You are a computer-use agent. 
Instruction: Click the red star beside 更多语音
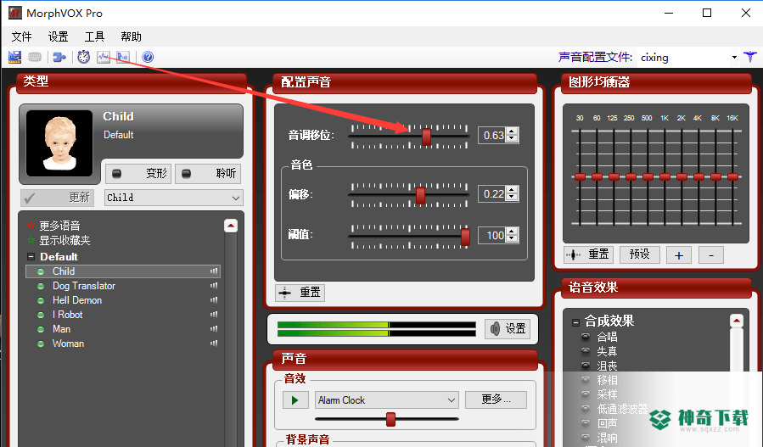tap(31, 226)
